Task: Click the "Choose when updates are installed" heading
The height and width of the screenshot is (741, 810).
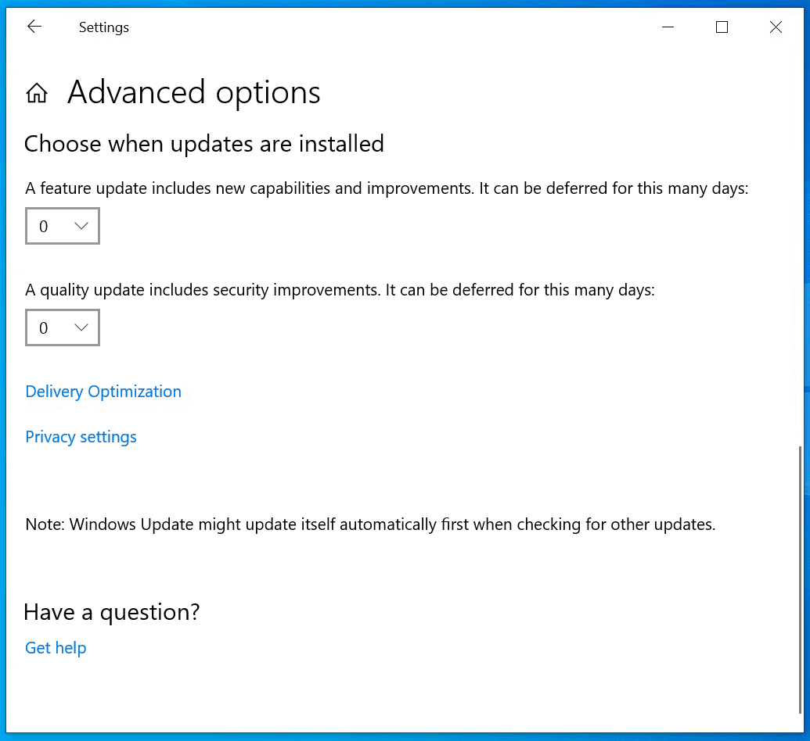Action: pyautogui.click(x=204, y=144)
